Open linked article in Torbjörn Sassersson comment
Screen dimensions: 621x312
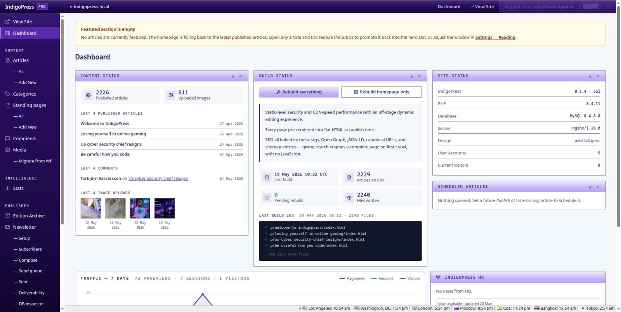click(158, 179)
